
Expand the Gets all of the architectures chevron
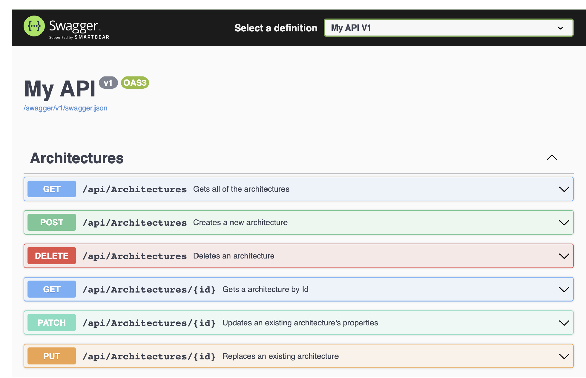pos(564,189)
